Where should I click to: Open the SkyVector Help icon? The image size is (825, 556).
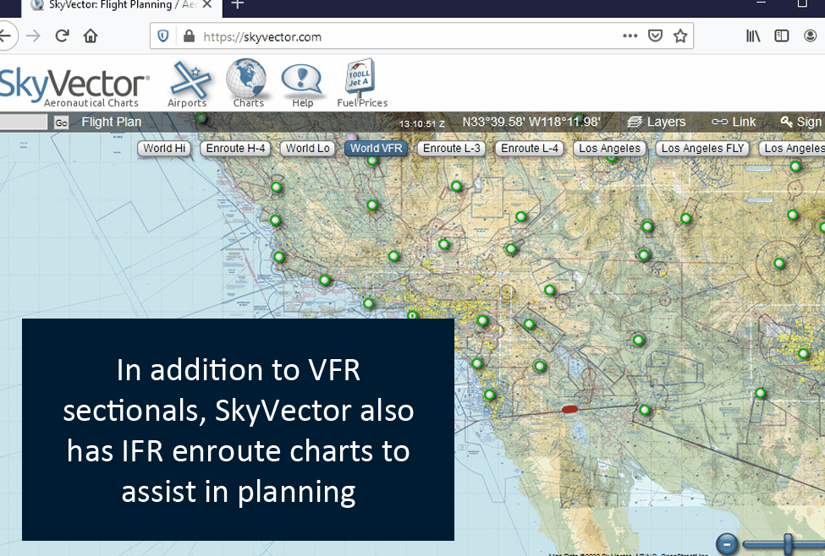coord(301,85)
